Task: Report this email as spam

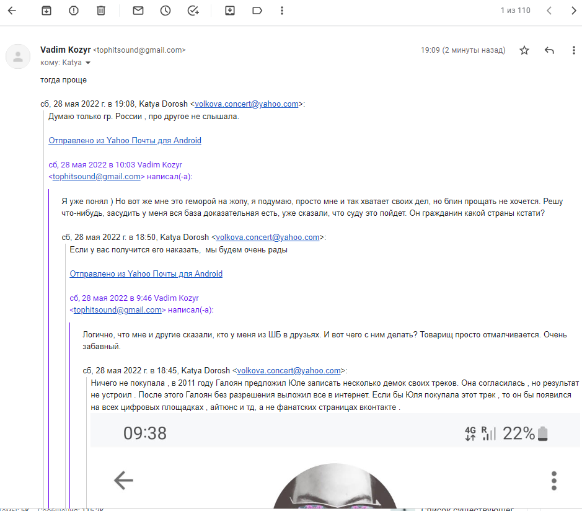Action: pos(74,11)
